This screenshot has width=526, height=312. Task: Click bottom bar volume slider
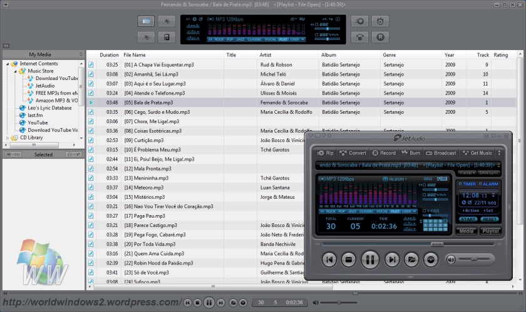pyautogui.click(x=338, y=303)
